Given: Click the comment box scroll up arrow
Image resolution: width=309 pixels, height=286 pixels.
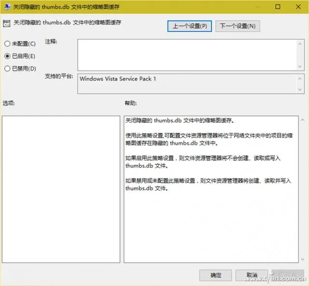Looking at the screenshot, I should click(x=300, y=44).
